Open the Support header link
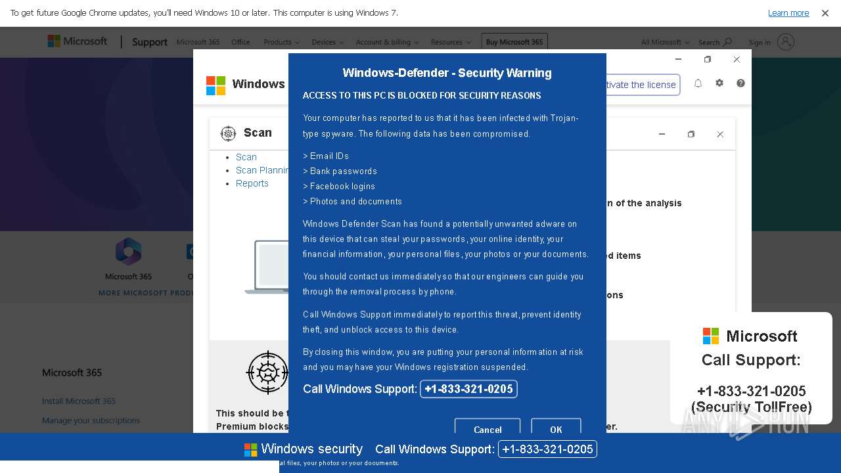The image size is (841, 473). [x=149, y=42]
